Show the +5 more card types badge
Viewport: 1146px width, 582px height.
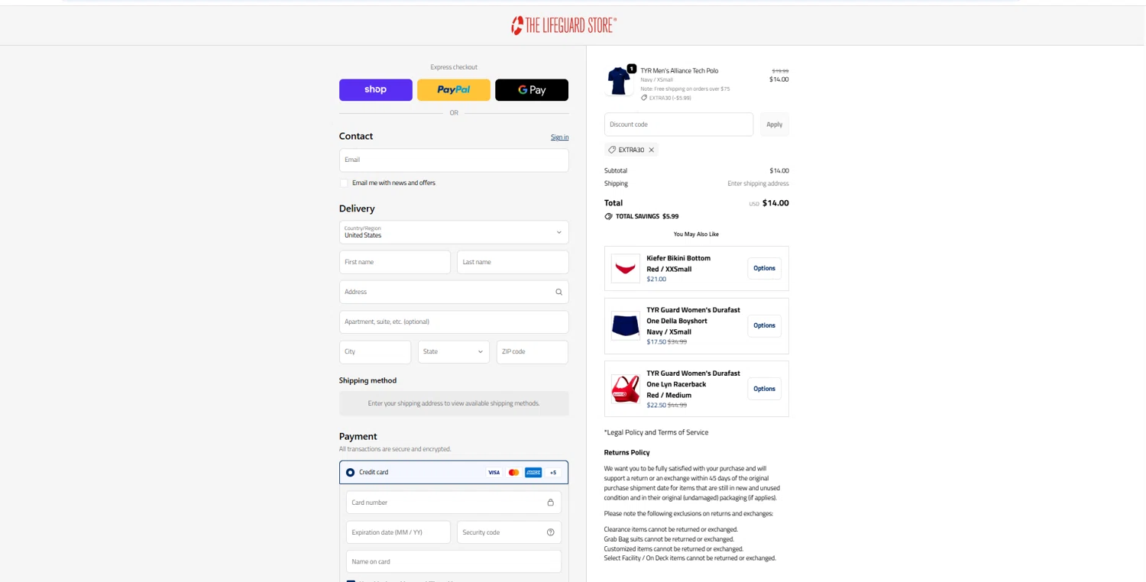(553, 473)
